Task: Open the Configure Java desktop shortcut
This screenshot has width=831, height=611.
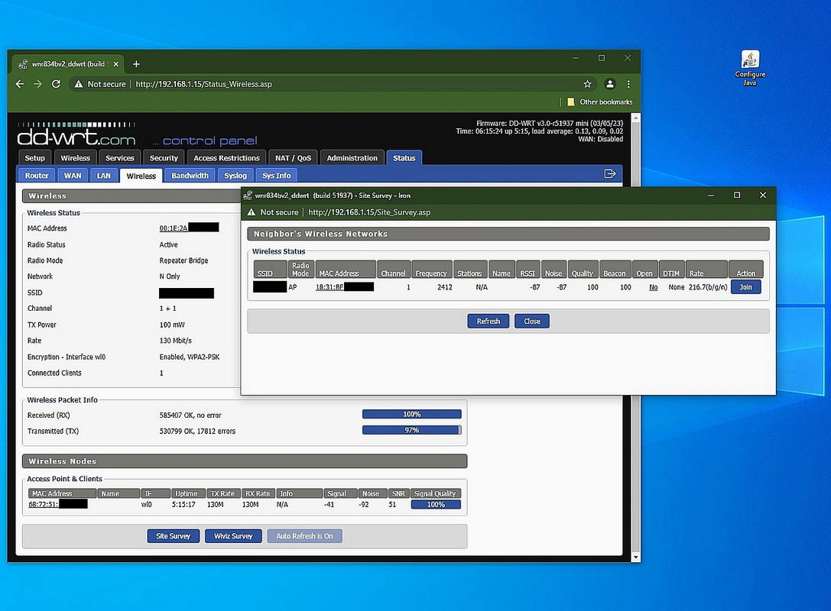Action: [x=750, y=68]
